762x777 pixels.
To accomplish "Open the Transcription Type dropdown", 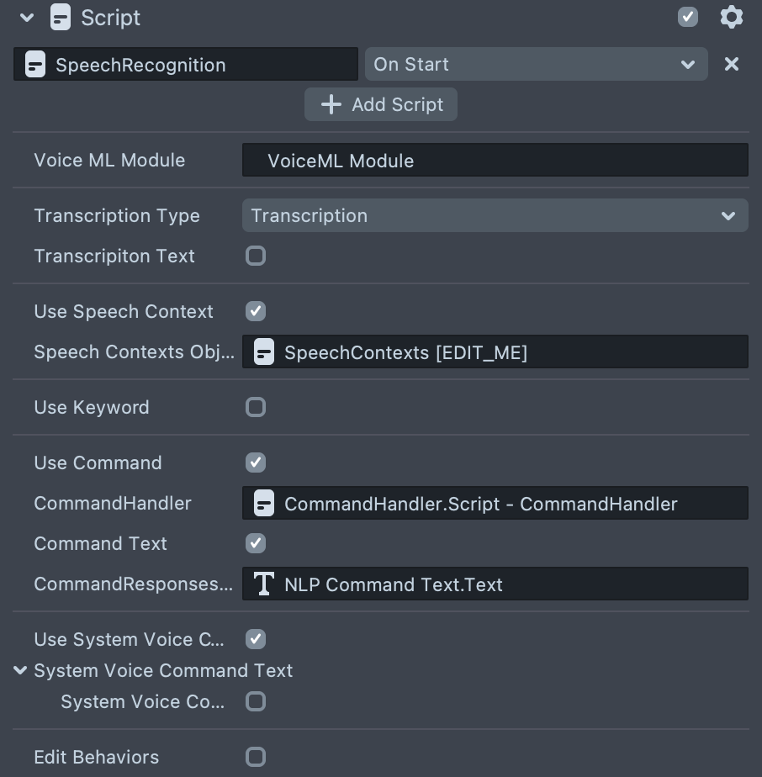I will [x=495, y=216].
